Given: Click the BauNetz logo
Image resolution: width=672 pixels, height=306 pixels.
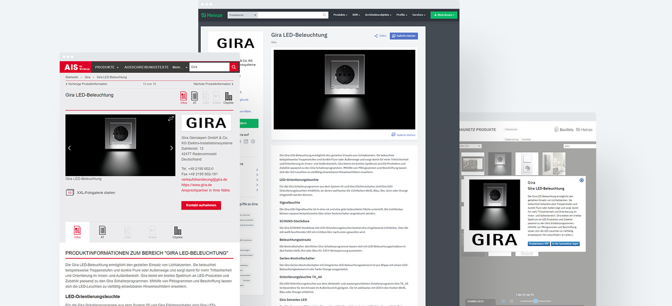Looking at the screenshot, I should (x=564, y=130).
